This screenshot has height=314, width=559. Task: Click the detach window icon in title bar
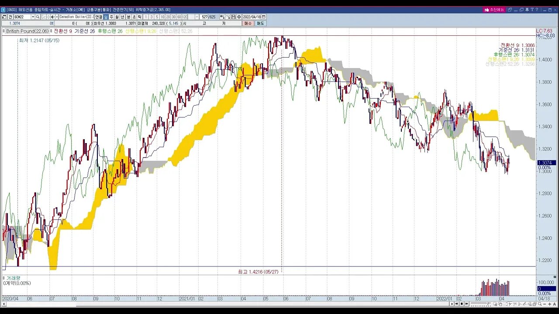[x=510, y=10]
